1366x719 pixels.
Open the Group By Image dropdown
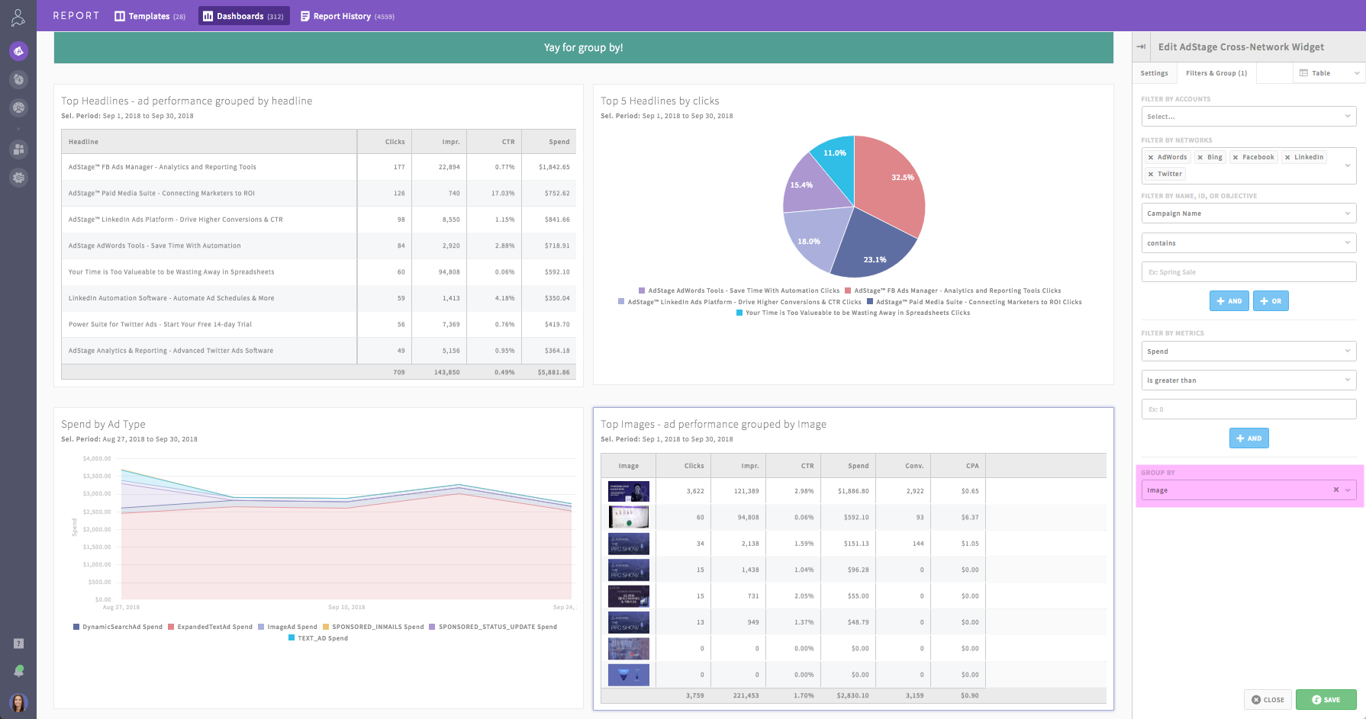(1248, 490)
